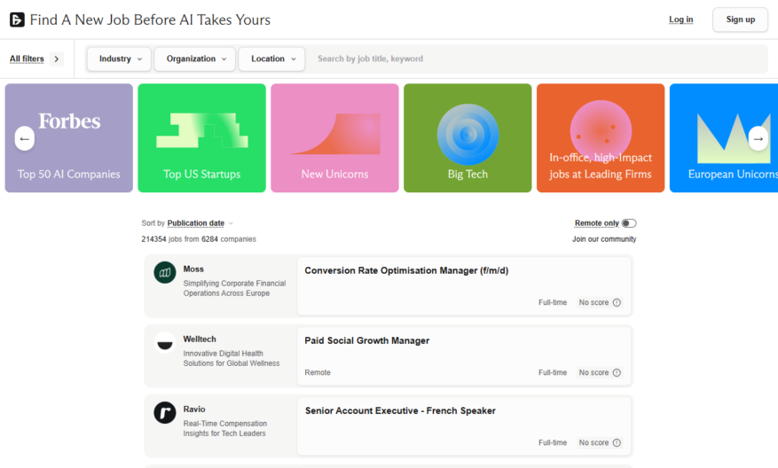Open the Organization dropdown
The image size is (778, 468).
194,59
